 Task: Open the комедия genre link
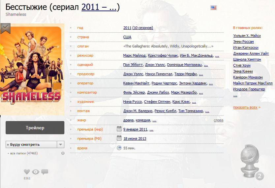tap(143, 120)
